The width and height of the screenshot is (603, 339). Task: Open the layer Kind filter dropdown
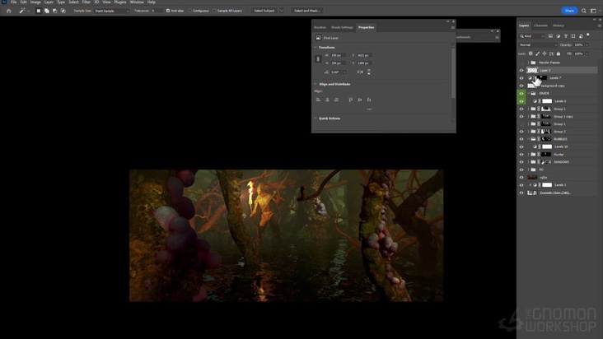point(532,36)
